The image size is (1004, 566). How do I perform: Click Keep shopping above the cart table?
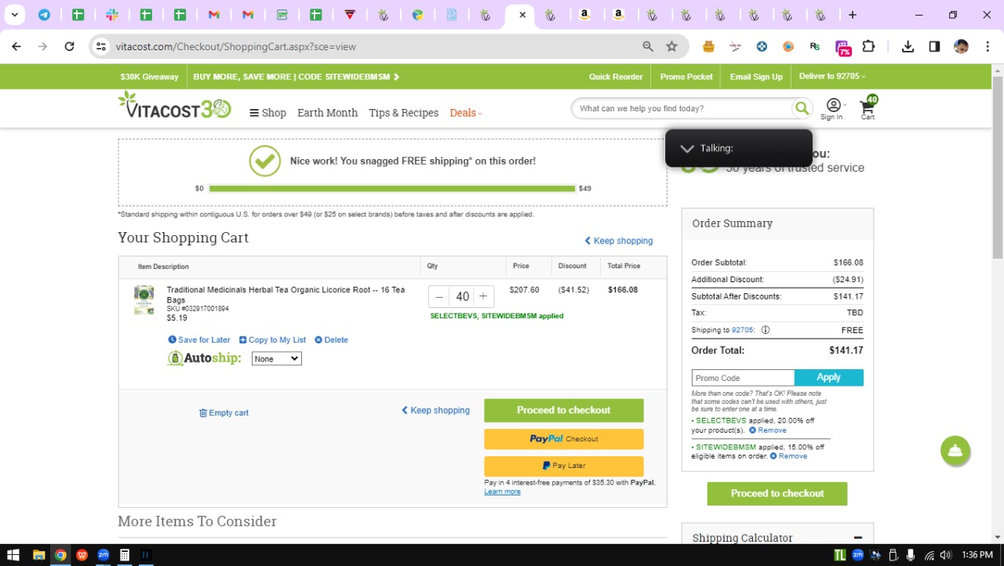[618, 241]
